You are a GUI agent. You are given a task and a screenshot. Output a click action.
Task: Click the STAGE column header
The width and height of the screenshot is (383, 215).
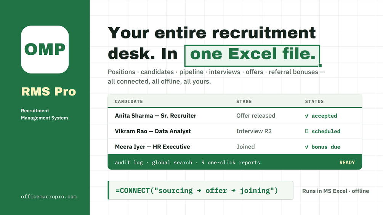tap(244, 101)
